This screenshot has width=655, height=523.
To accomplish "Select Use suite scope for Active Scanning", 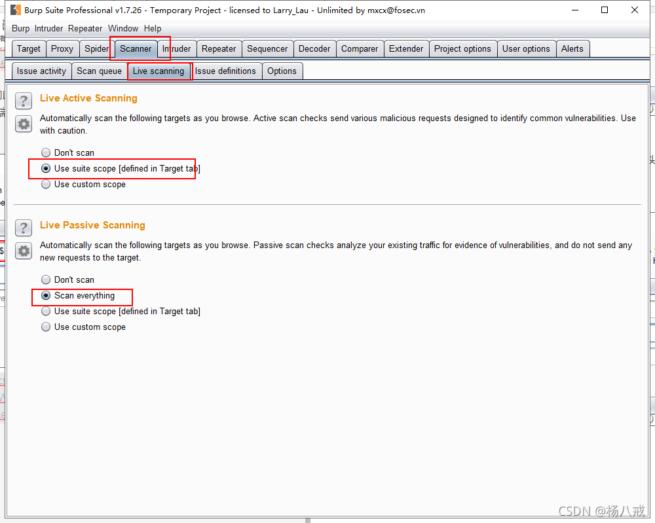I will point(121,169).
